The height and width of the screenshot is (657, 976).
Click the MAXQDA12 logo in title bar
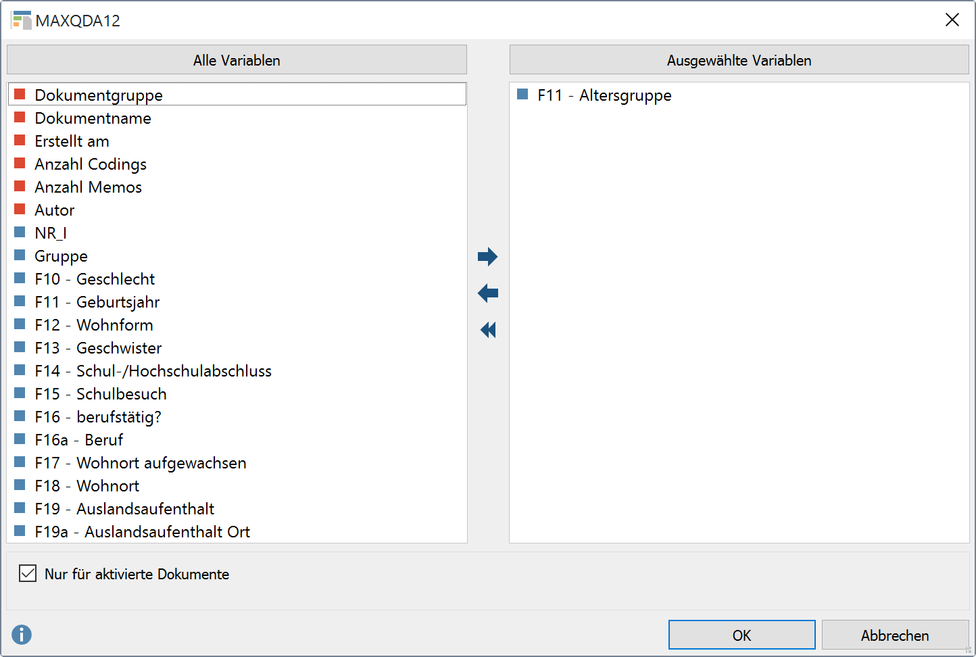22,20
